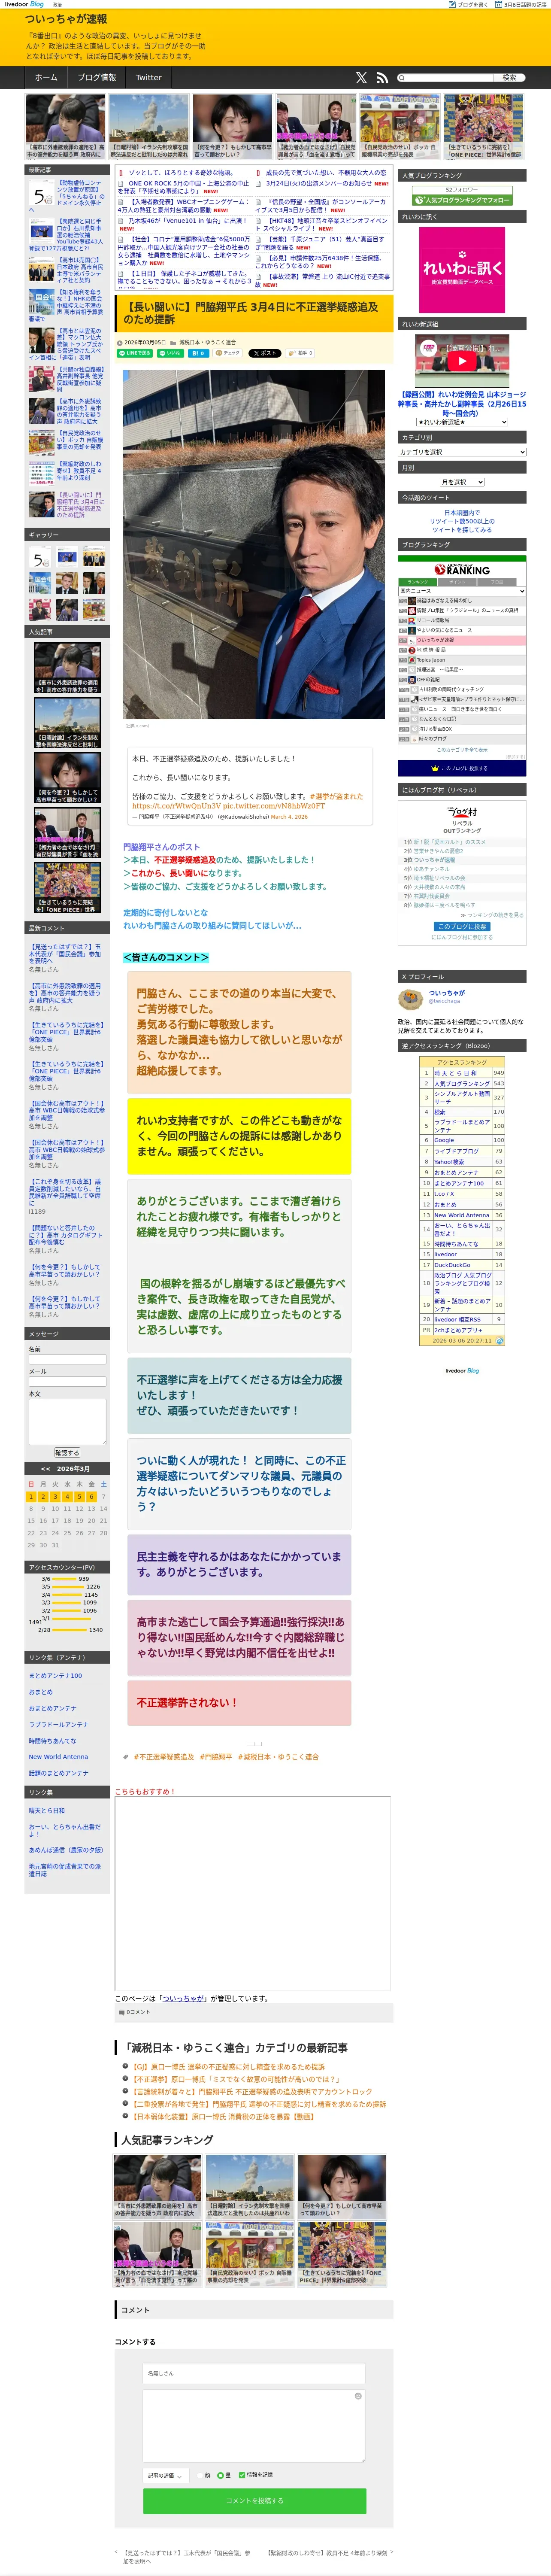The image size is (551, 2576).
Task: Submit with the コメントを投稿する button
Action: coord(254,2500)
